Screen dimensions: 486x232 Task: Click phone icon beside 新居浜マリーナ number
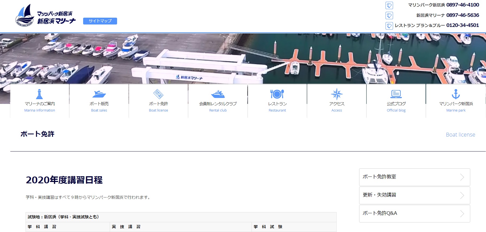click(x=389, y=16)
